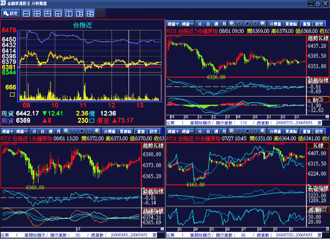Click the small yellow square under 666
The image size is (330, 240).
pyautogui.click(x=12, y=95)
